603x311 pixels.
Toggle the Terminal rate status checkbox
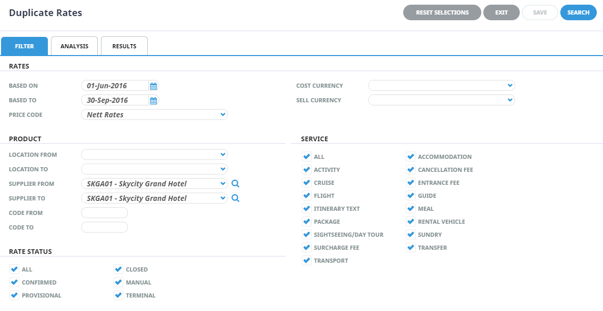click(x=119, y=295)
